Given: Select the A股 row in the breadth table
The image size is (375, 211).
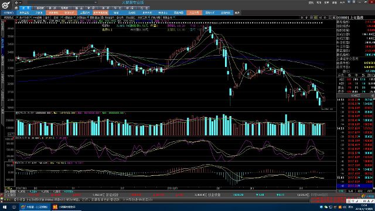Looking at the screenshot, I should click(356, 80).
